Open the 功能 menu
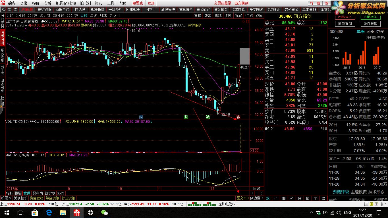This screenshot has width=388, height=218. point(23,3)
